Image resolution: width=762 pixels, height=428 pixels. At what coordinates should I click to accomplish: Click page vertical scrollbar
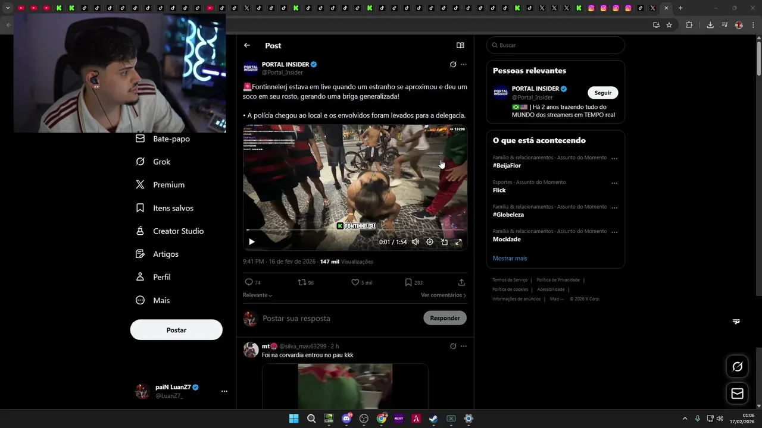tap(758, 59)
